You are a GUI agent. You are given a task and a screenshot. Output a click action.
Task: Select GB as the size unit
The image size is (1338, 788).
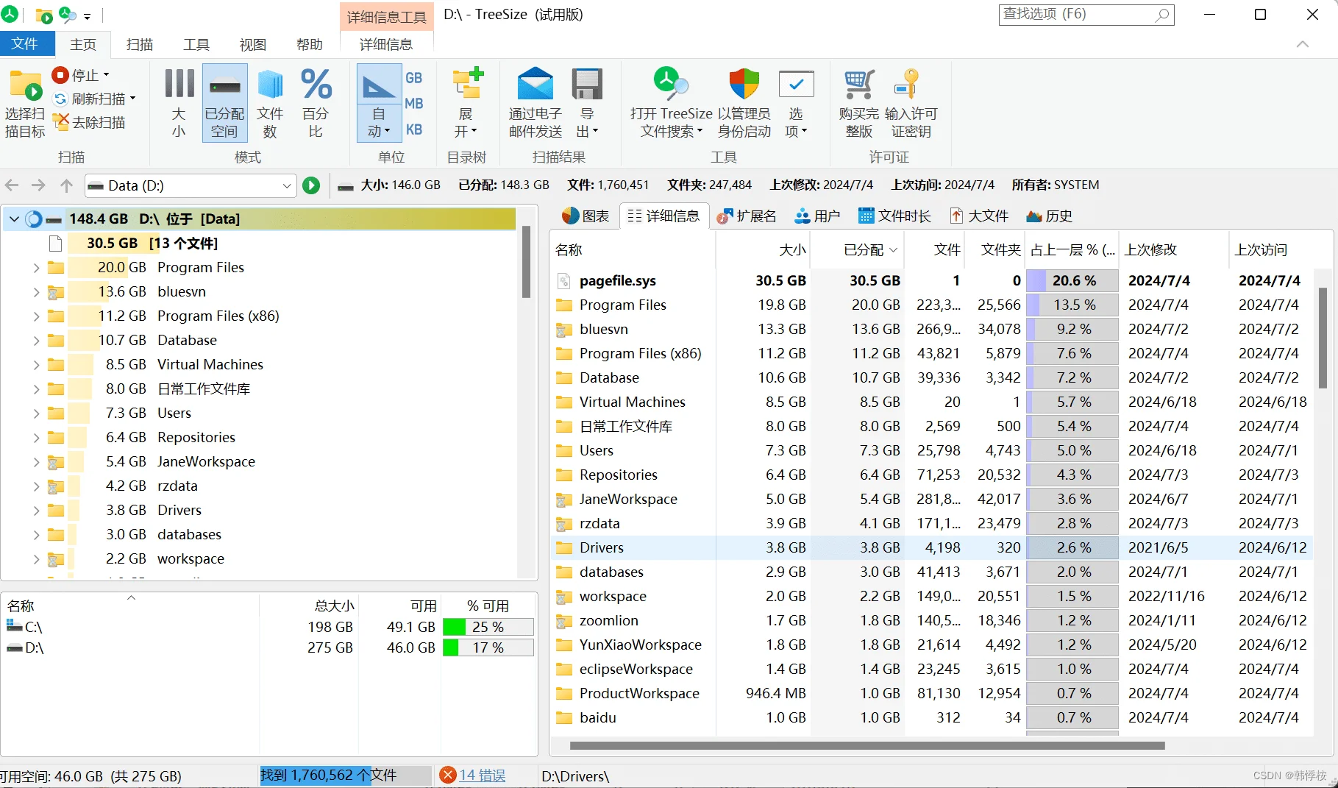(x=414, y=78)
